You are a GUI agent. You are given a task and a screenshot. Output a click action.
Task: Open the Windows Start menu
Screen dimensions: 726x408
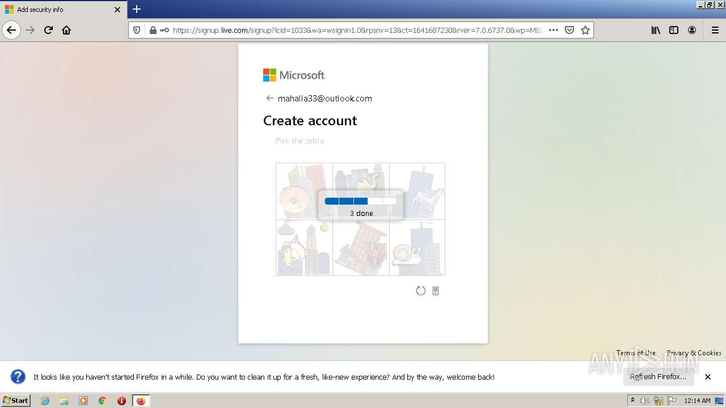click(x=16, y=401)
